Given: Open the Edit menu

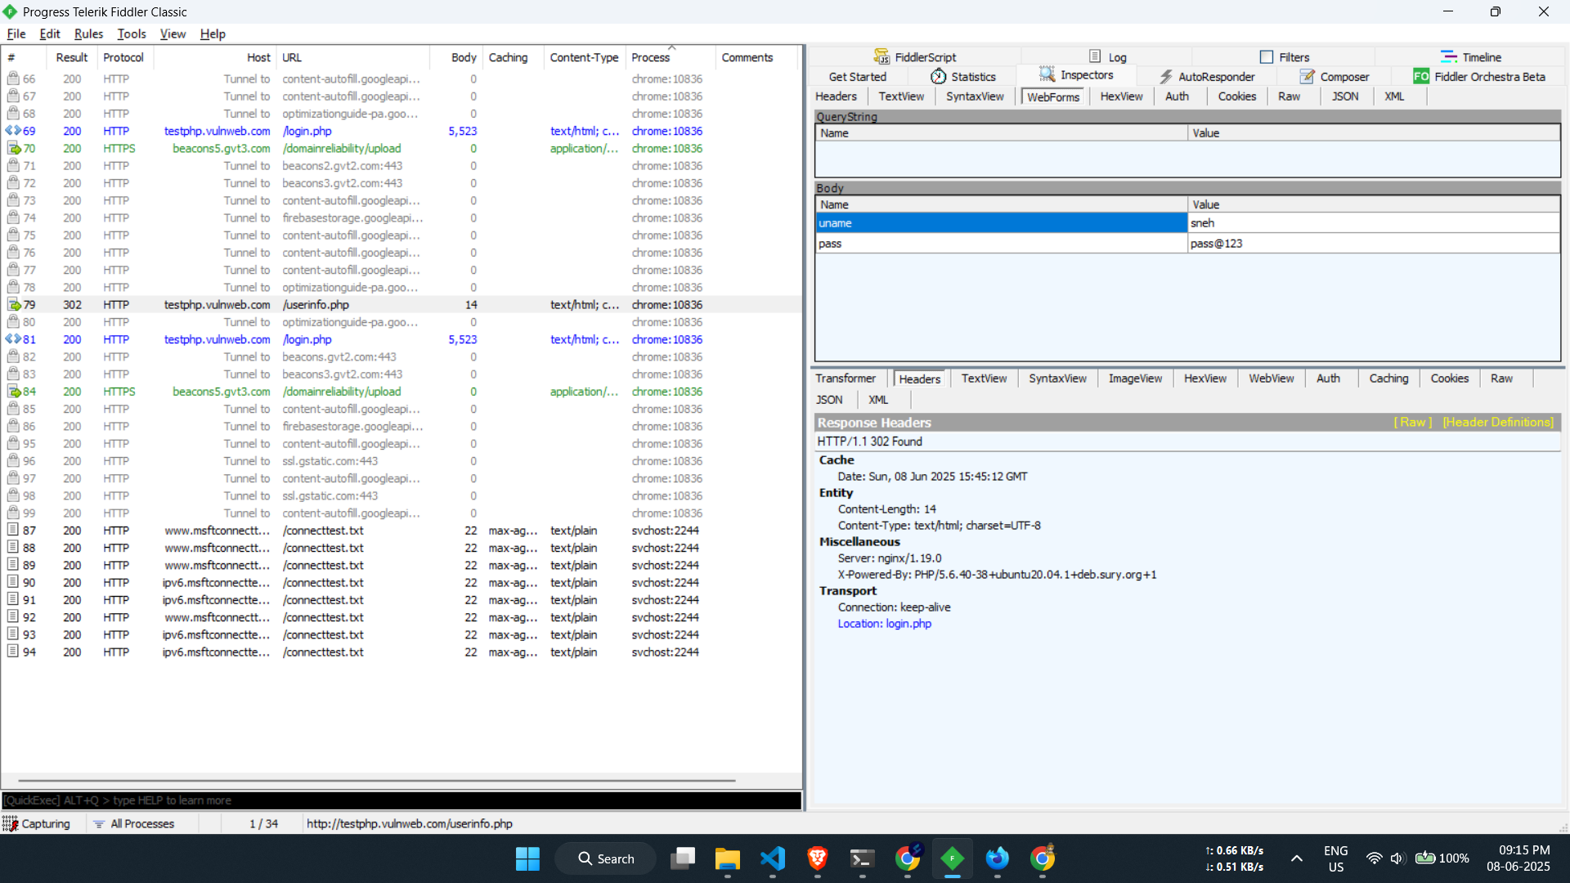Looking at the screenshot, I should pyautogui.click(x=50, y=34).
